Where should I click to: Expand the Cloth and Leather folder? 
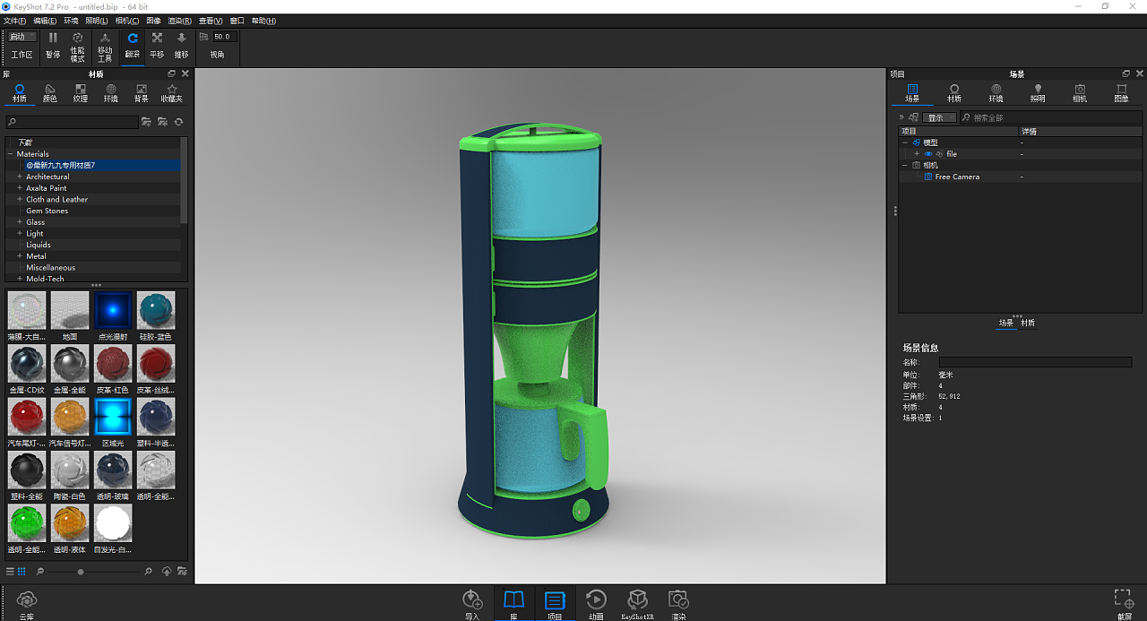coord(19,200)
